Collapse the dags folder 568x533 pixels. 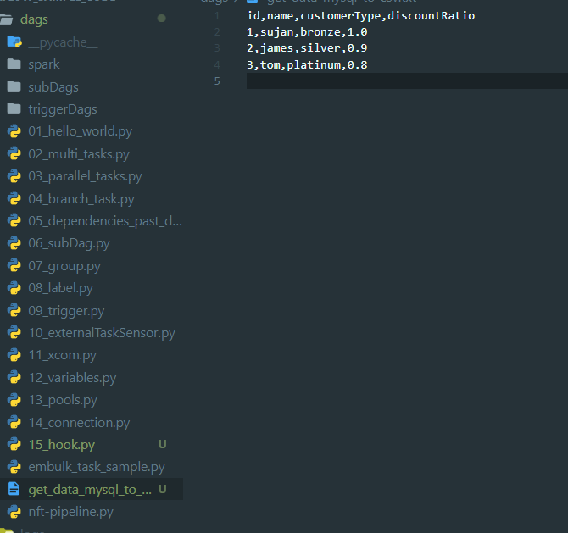(x=34, y=19)
